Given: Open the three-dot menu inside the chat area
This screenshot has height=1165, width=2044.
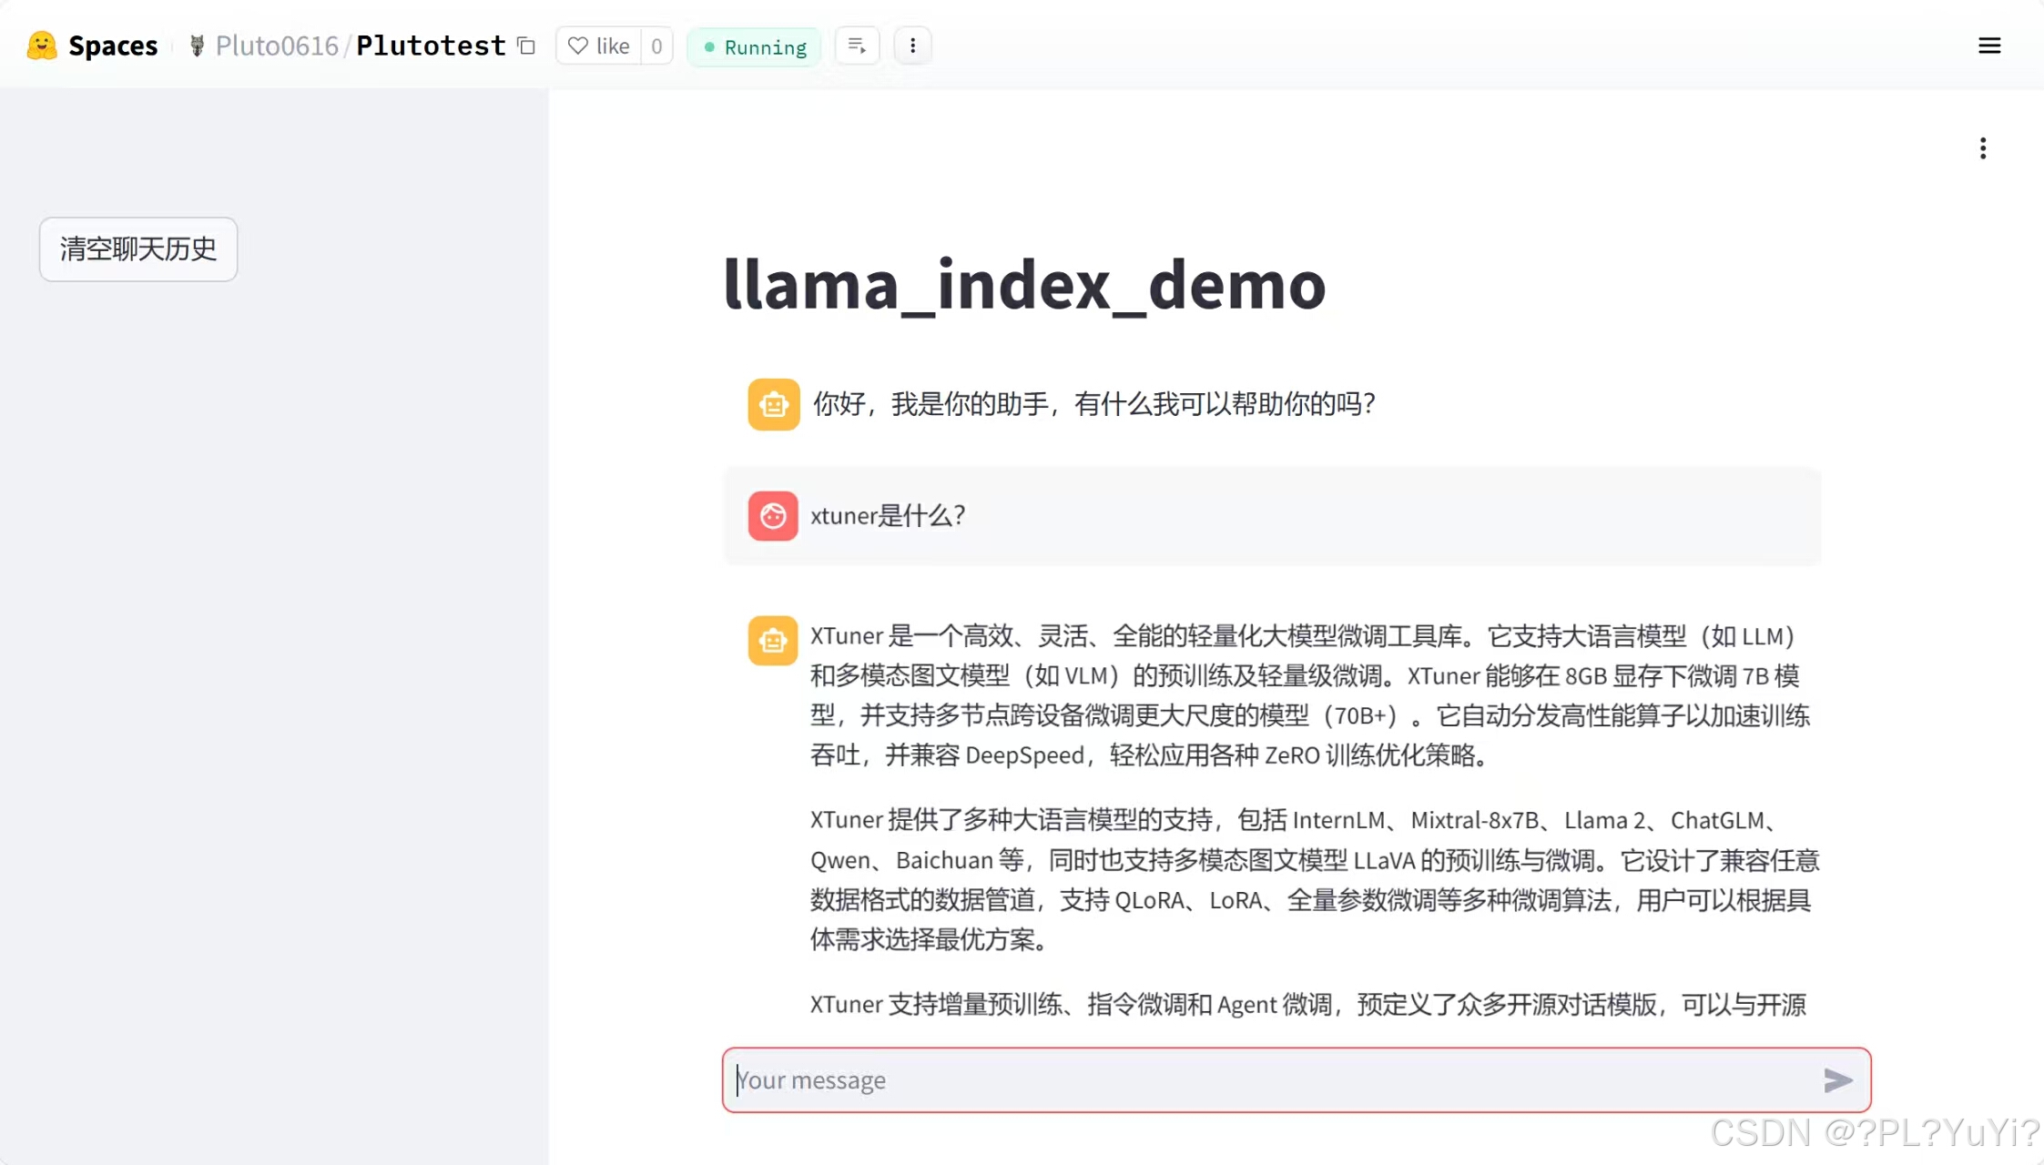Looking at the screenshot, I should pos(1983,147).
